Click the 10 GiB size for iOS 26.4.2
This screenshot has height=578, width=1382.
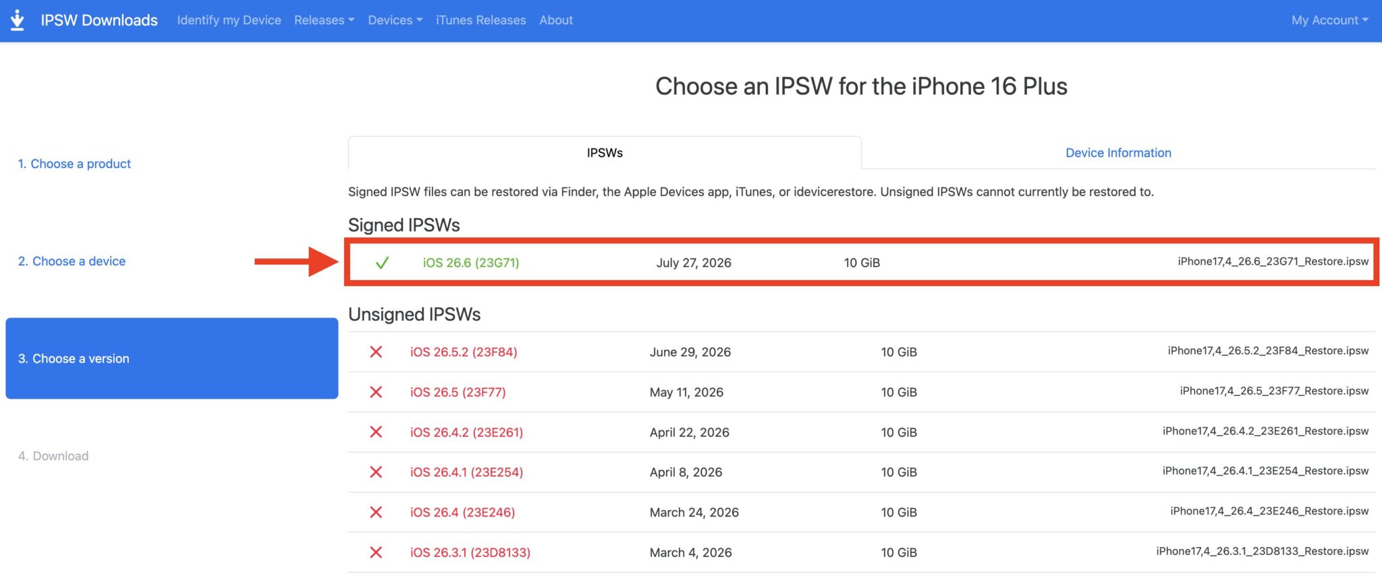tap(899, 432)
